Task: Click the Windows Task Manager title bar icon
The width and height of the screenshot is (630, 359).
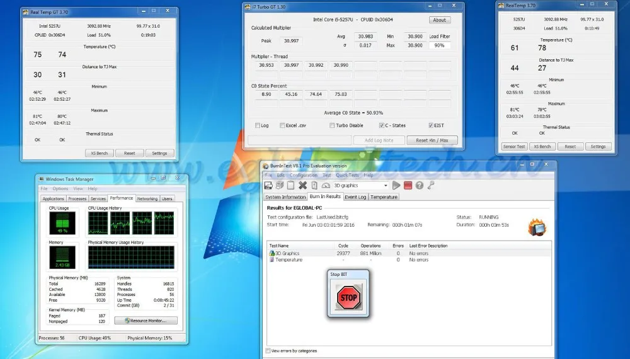Action: tap(42, 179)
